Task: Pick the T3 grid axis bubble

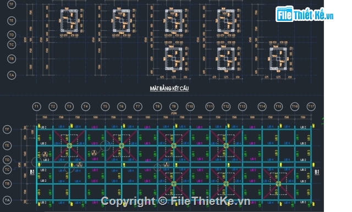Action: (69, 107)
